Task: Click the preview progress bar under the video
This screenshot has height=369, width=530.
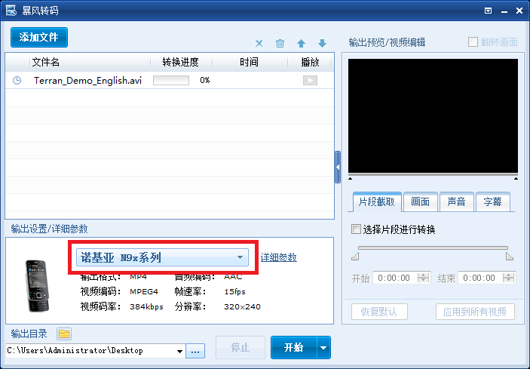Action: [x=433, y=175]
